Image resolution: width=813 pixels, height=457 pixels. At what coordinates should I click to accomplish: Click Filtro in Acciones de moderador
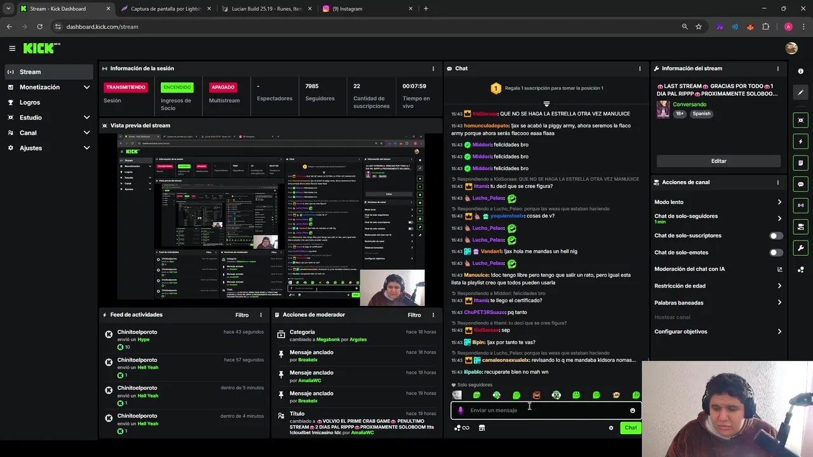414,315
